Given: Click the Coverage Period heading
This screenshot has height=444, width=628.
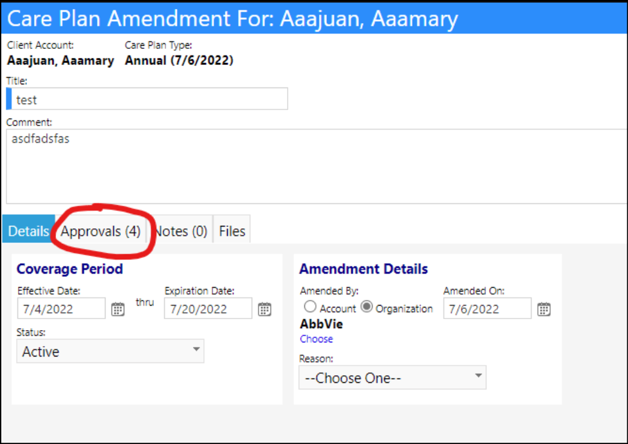Looking at the screenshot, I should pyautogui.click(x=69, y=268).
